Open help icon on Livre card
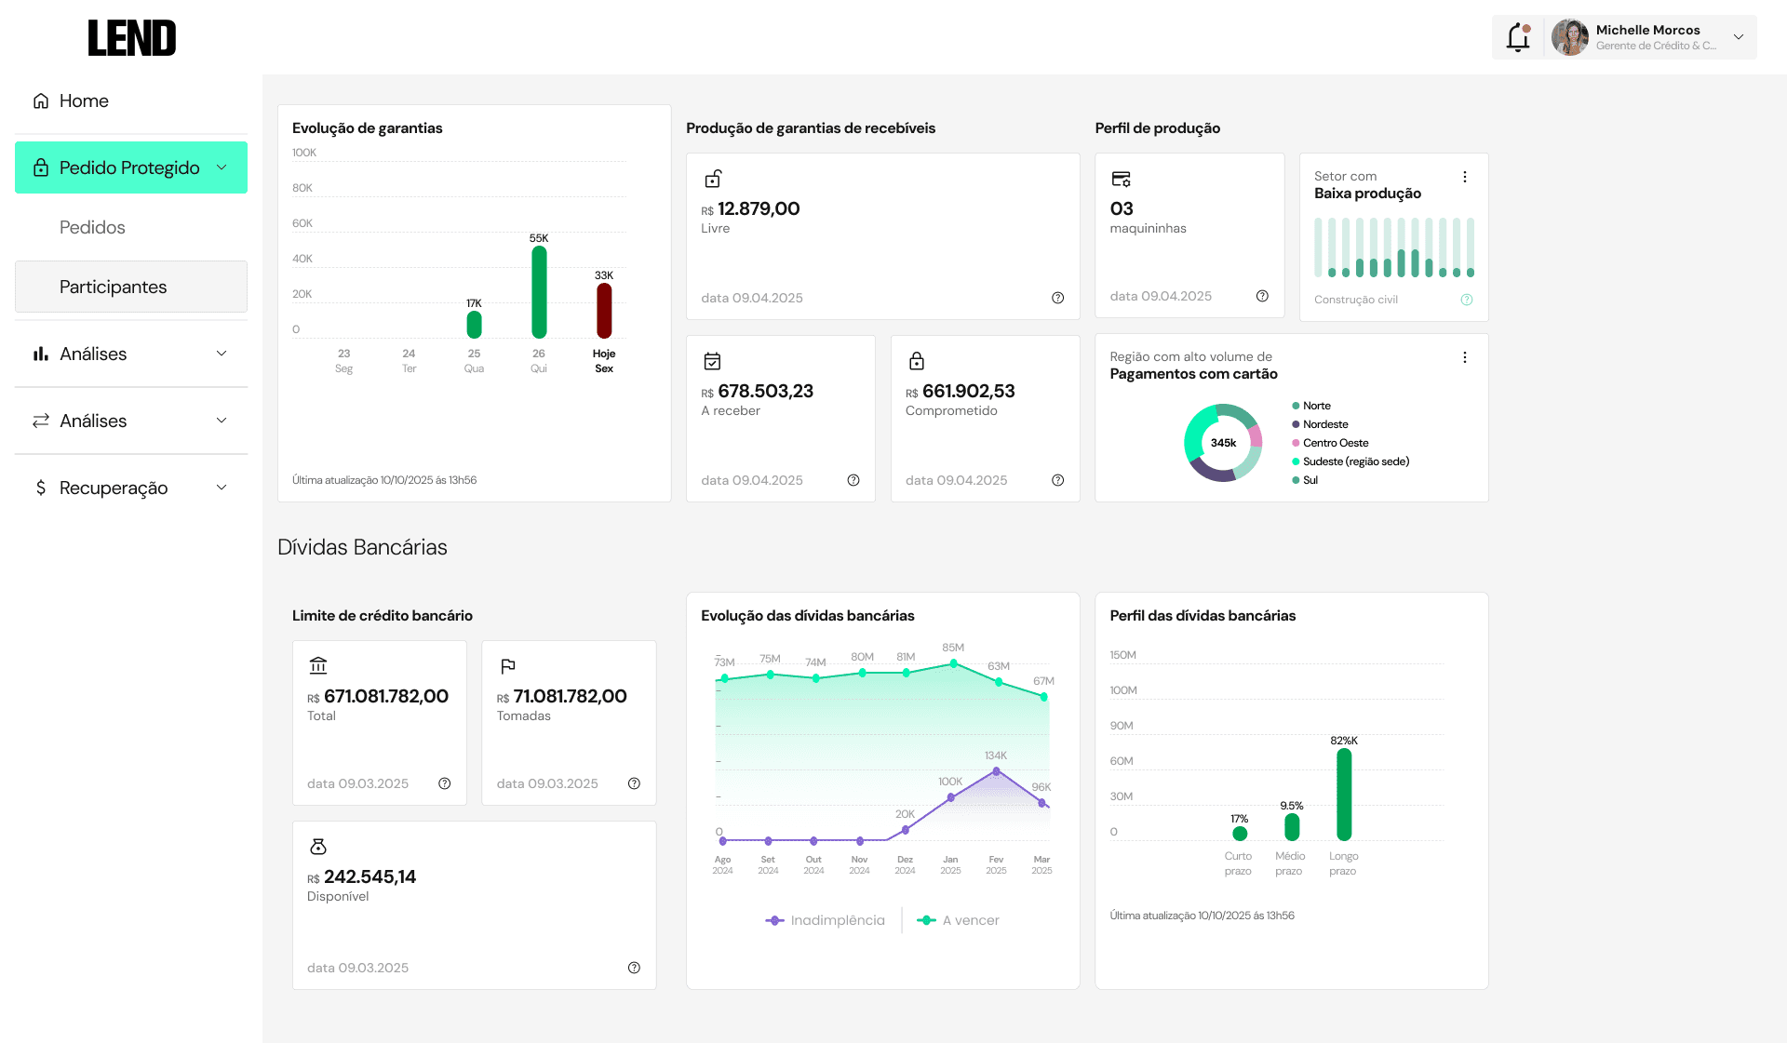The image size is (1787, 1043). (x=1057, y=298)
